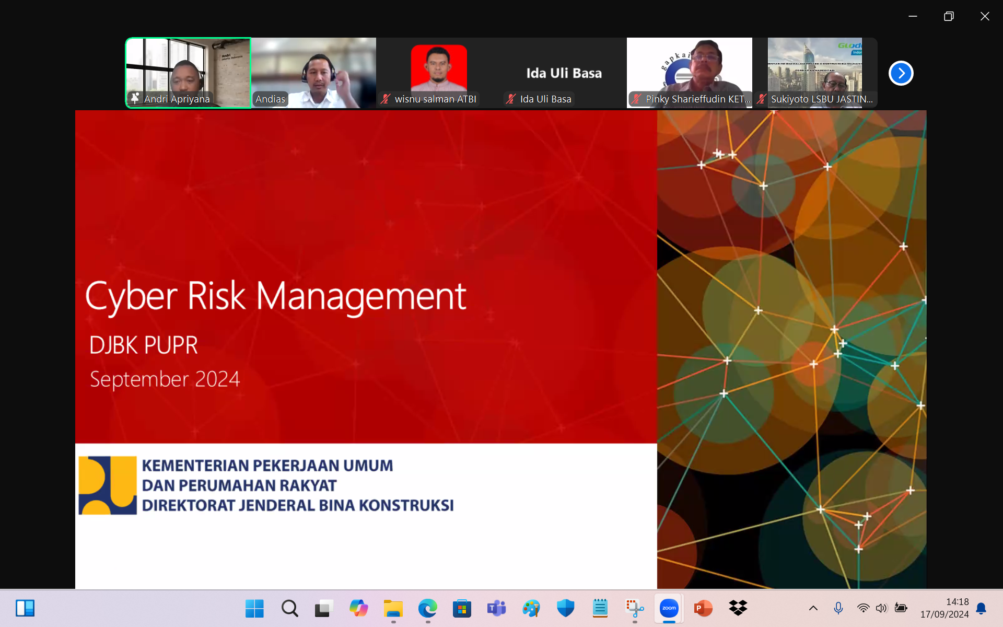The height and width of the screenshot is (627, 1003).
Task: Restore down the Zoom window
Action: point(949,16)
